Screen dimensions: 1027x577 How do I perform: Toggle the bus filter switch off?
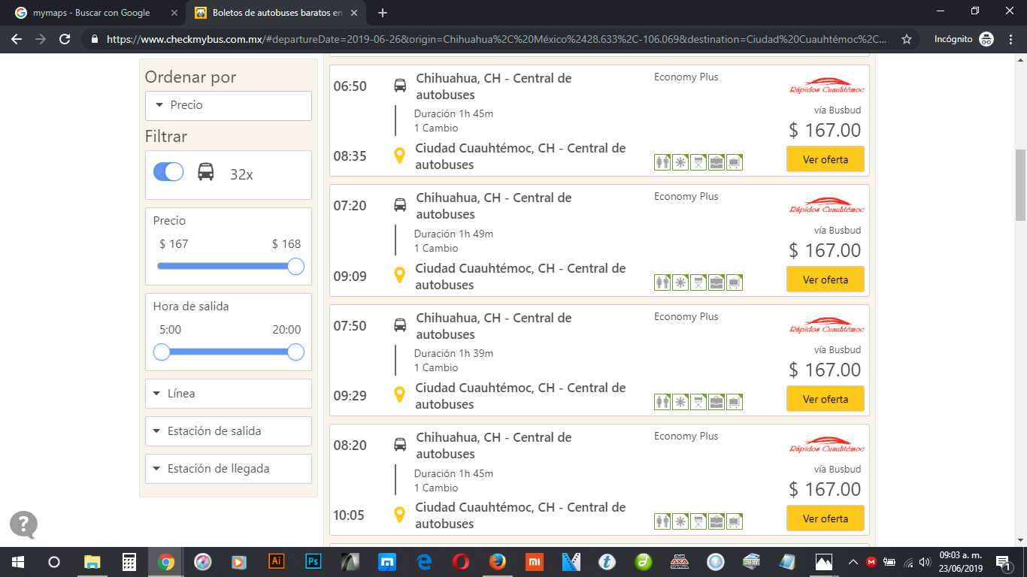click(168, 172)
